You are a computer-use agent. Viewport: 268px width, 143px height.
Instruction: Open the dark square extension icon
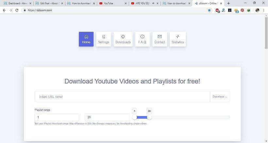coord(230,10)
